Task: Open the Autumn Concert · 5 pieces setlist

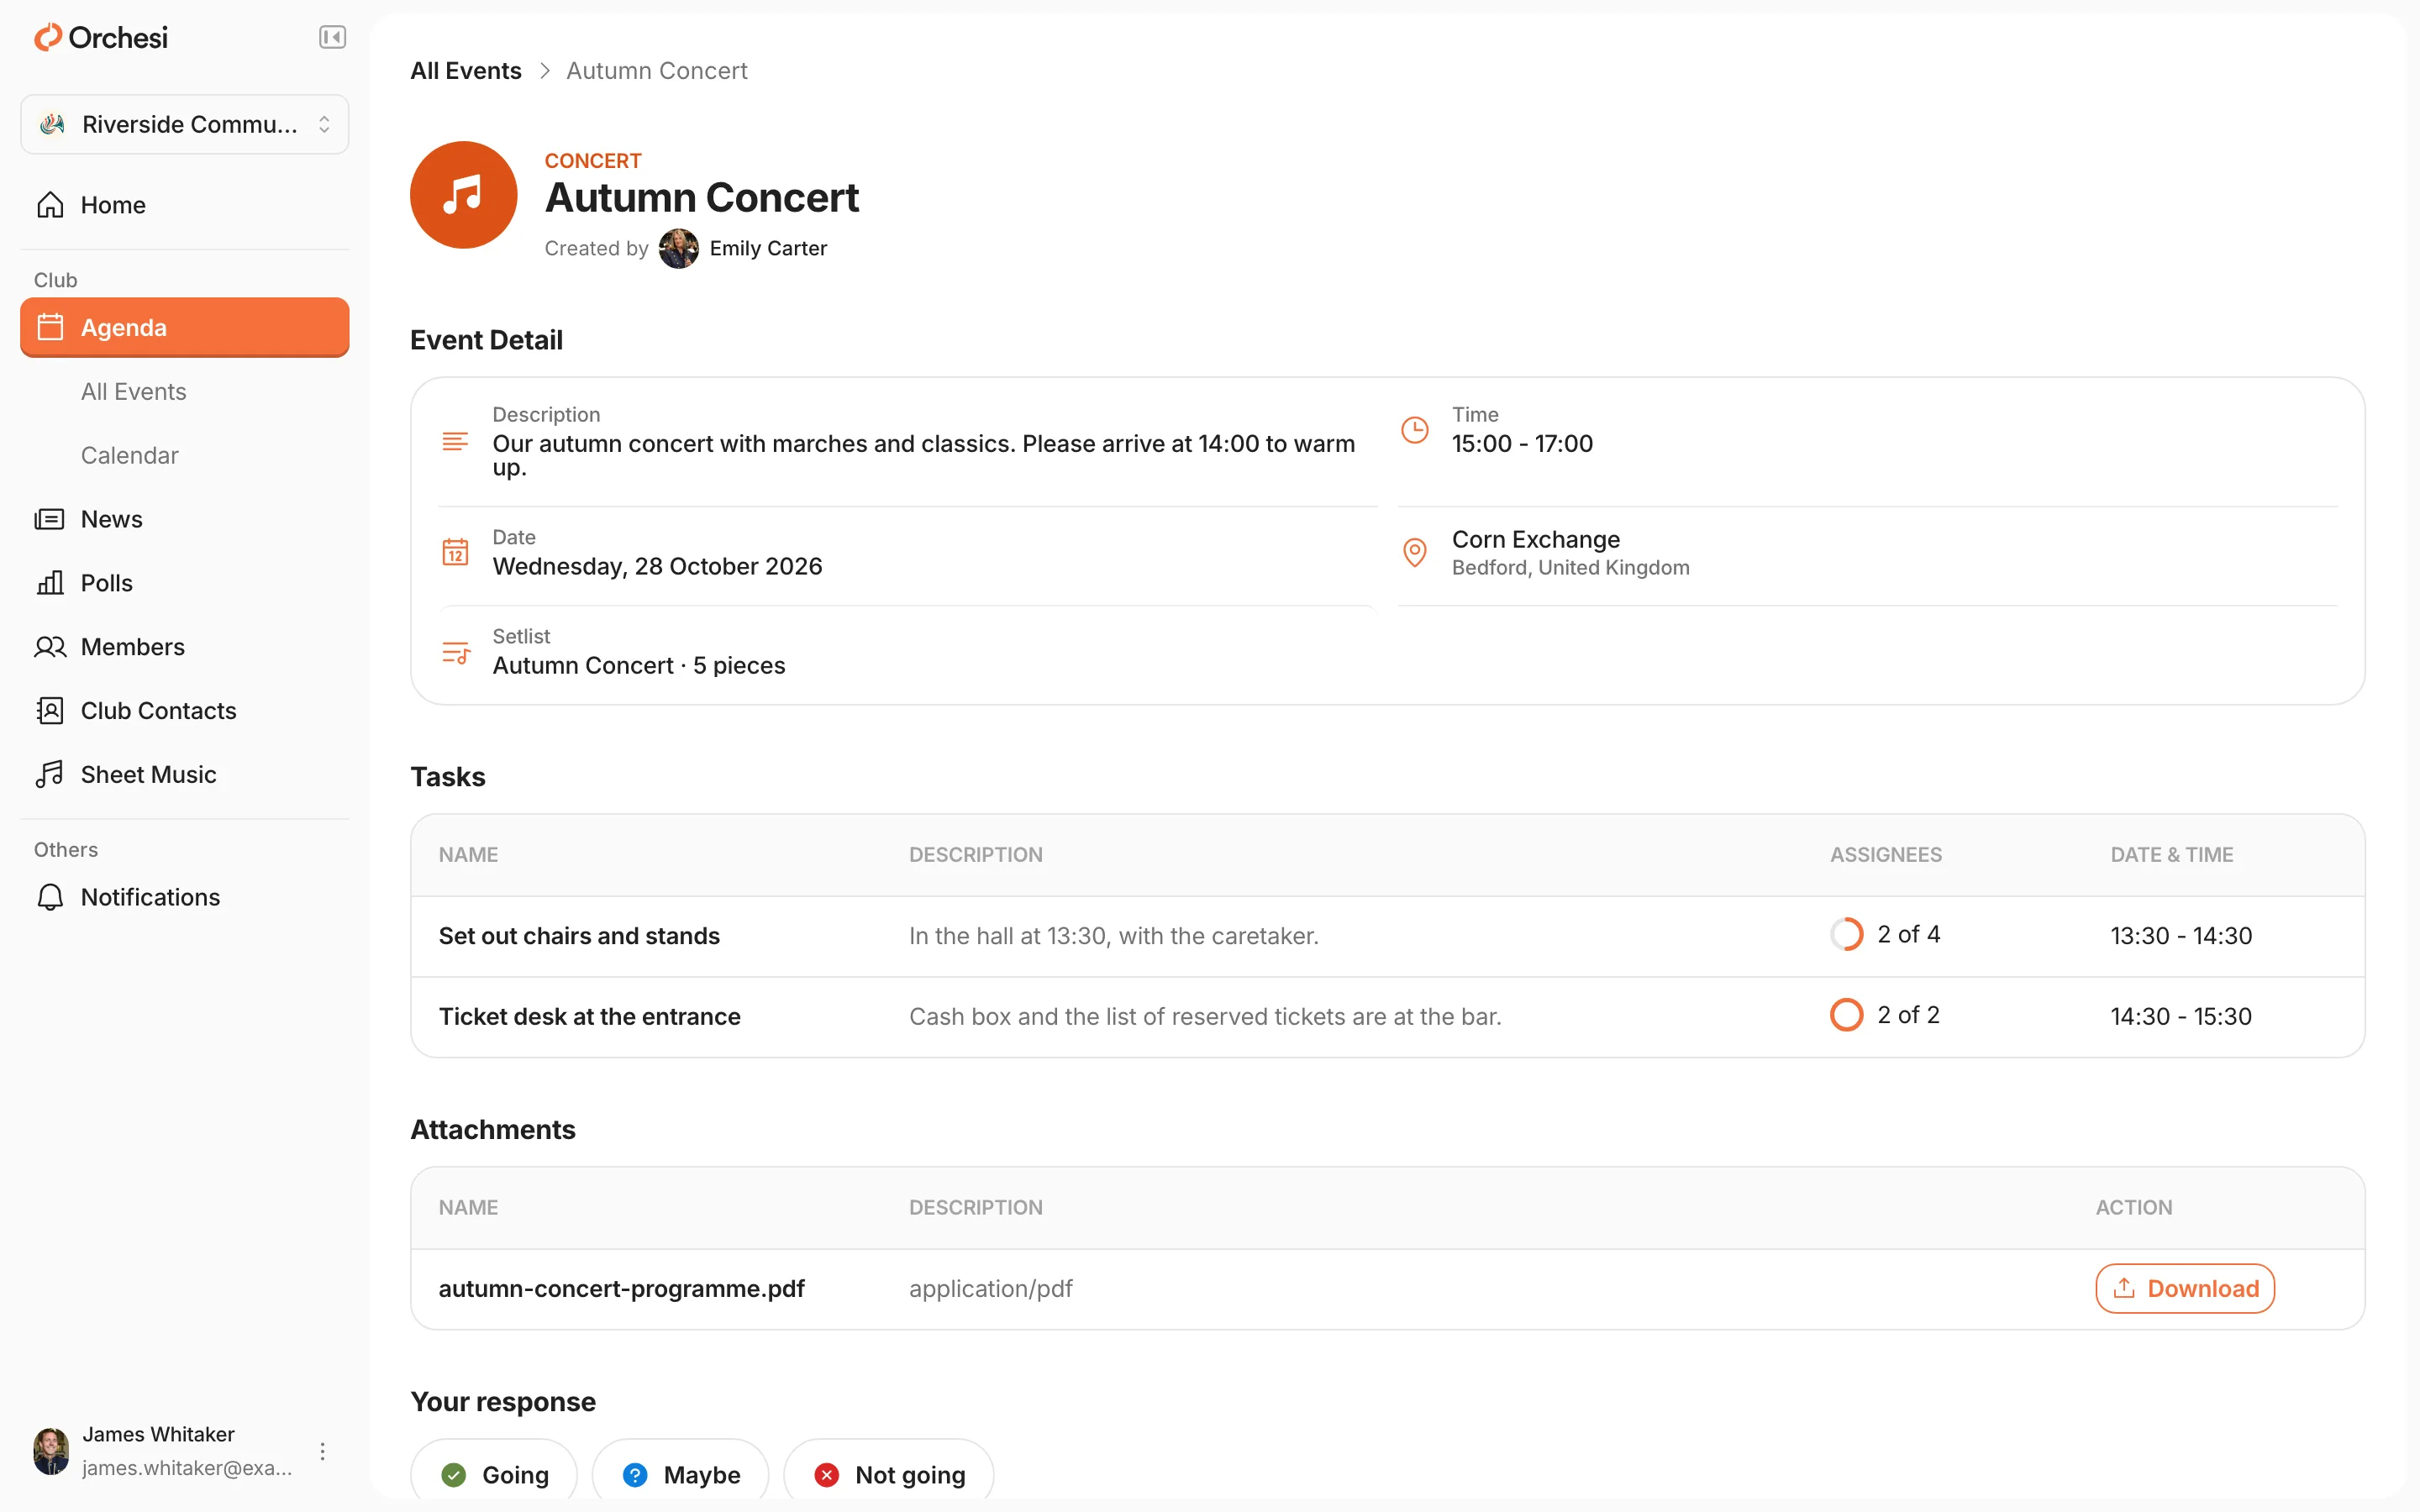Action: [639, 665]
